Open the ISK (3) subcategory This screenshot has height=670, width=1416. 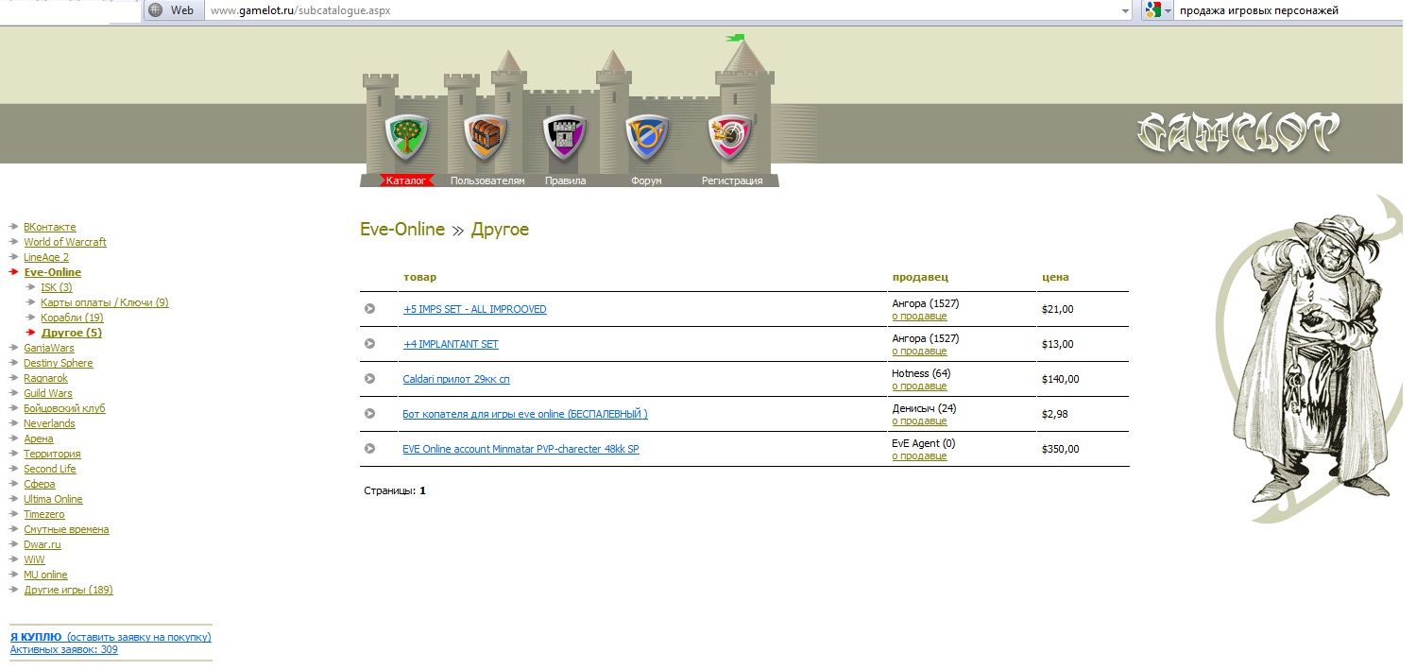[57, 287]
